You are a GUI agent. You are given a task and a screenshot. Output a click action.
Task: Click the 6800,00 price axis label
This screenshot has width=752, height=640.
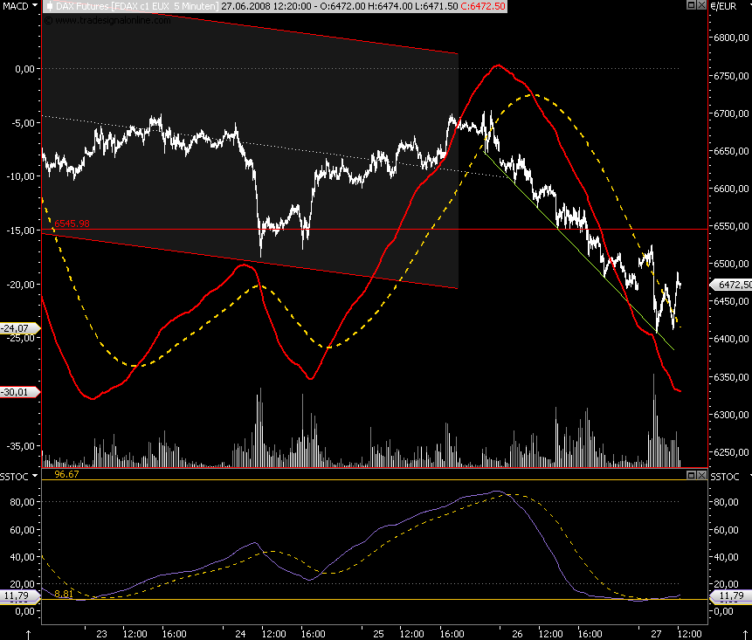(731, 38)
